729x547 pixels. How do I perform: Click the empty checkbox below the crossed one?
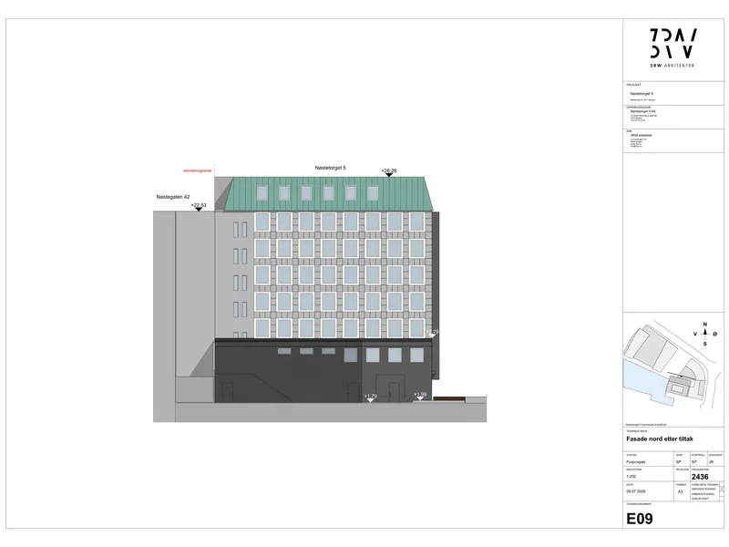[722, 494]
